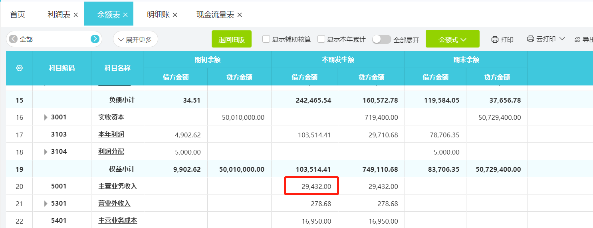Expand account 5301 营业外收入 row
Image resolution: width=593 pixels, height=228 pixels.
46,204
